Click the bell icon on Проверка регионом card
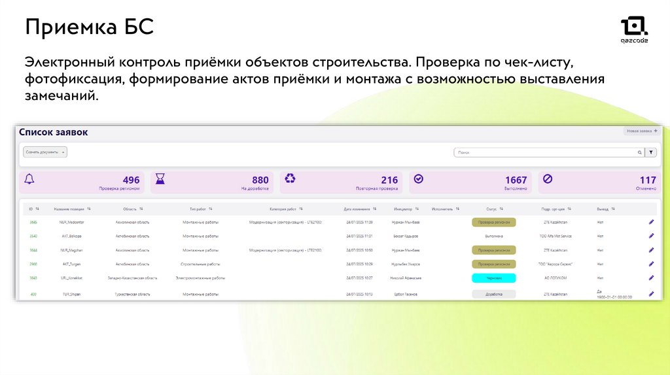The width and height of the screenshot is (670, 375). coord(29,179)
